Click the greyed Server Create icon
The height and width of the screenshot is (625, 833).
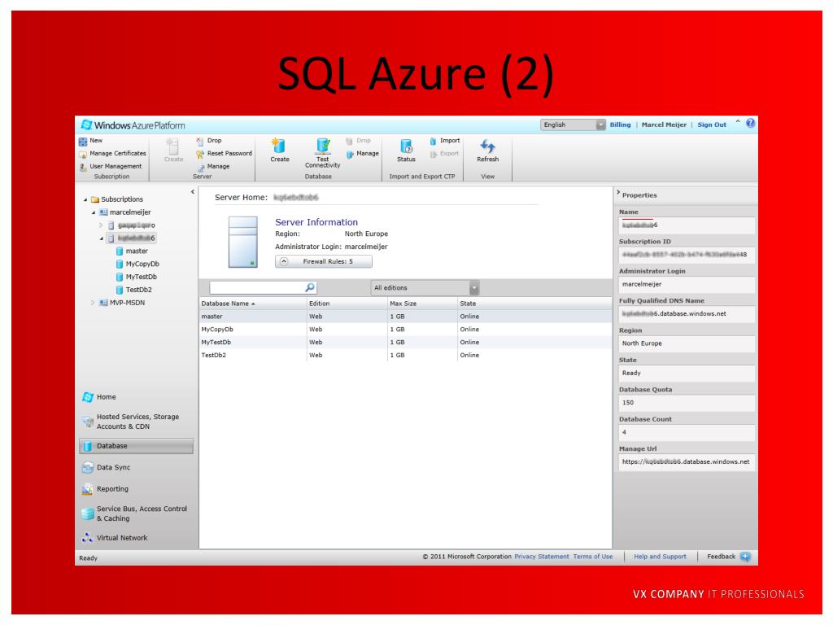(x=172, y=146)
